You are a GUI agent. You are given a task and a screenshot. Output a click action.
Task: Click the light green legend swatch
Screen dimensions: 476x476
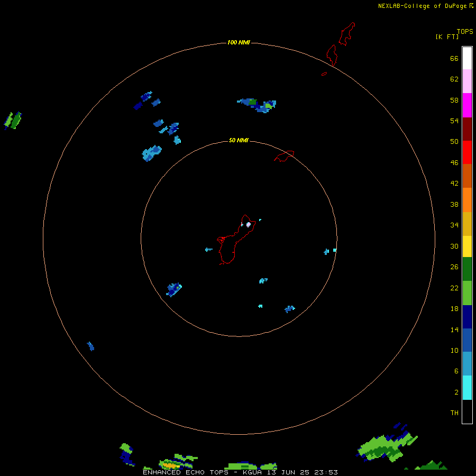[x=467, y=293]
